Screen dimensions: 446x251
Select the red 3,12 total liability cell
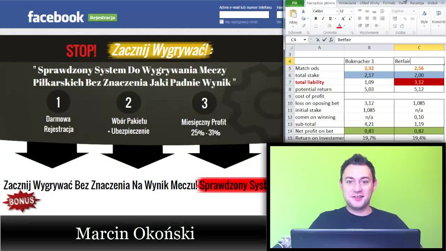click(419, 82)
